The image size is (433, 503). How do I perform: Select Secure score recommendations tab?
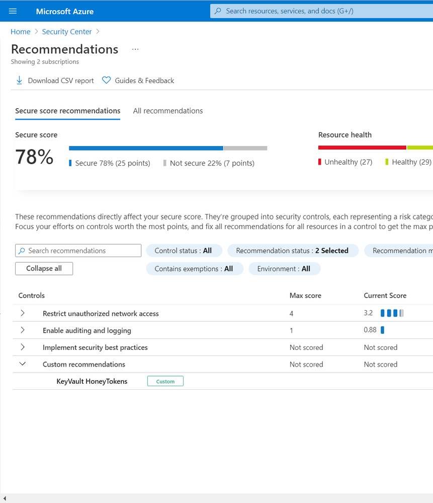click(68, 111)
